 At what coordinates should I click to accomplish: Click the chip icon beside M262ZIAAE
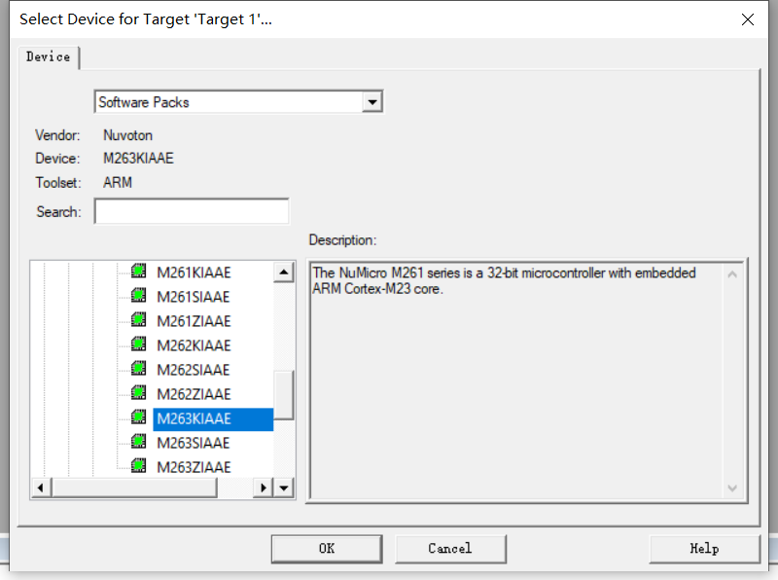click(x=138, y=393)
